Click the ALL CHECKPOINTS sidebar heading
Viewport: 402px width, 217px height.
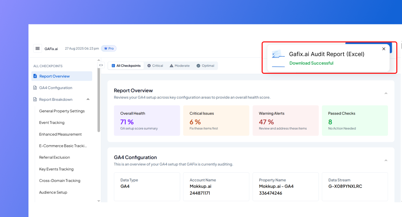[48, 66]
